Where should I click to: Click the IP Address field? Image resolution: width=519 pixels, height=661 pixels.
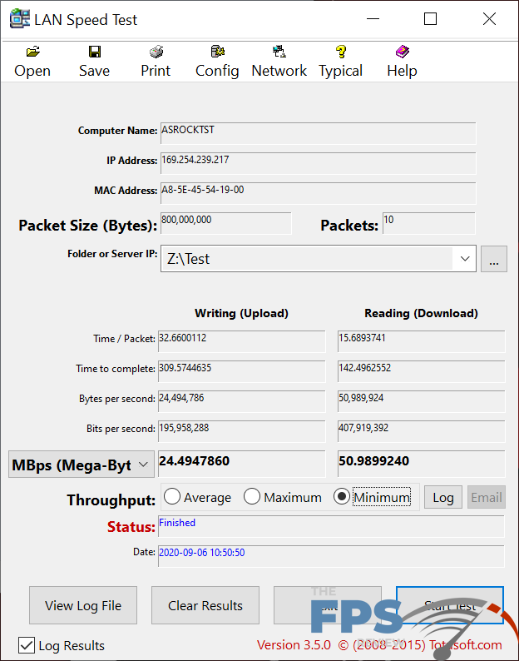pos(318,163)
